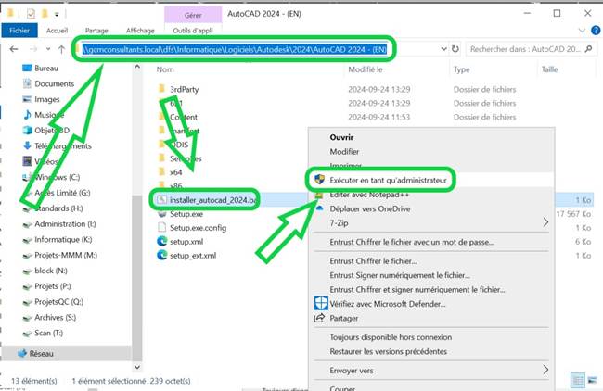
Task: Expand the address bar history dropdown
Action: coord(443,49)
